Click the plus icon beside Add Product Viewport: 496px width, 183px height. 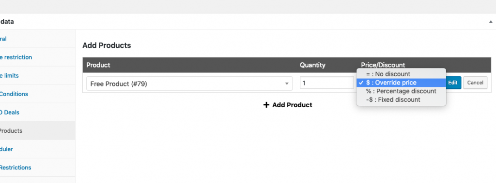click(x=266, y=105)
